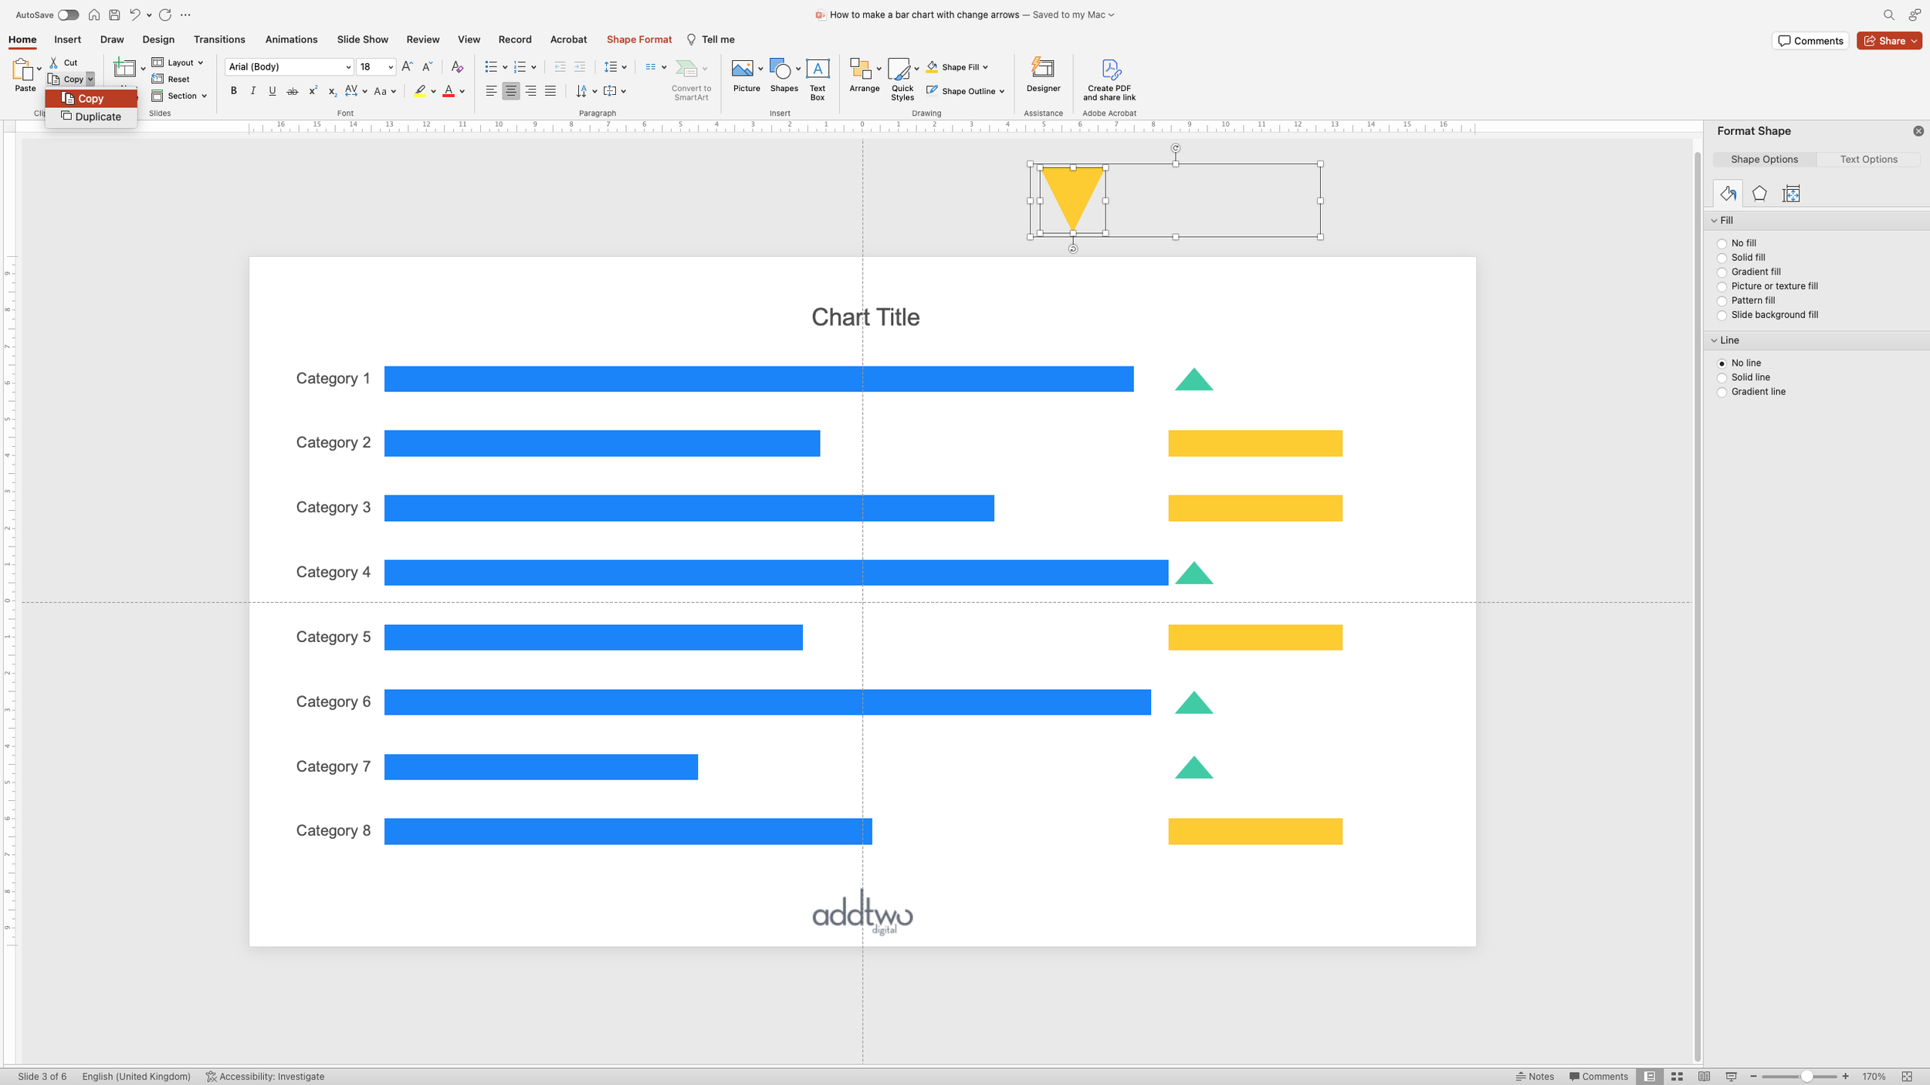Viewport: 1930px width, 1085px height.
Task: Switch to Slide Sorter view icon
Action: pyautogui.click(x=1677, y=1077)
